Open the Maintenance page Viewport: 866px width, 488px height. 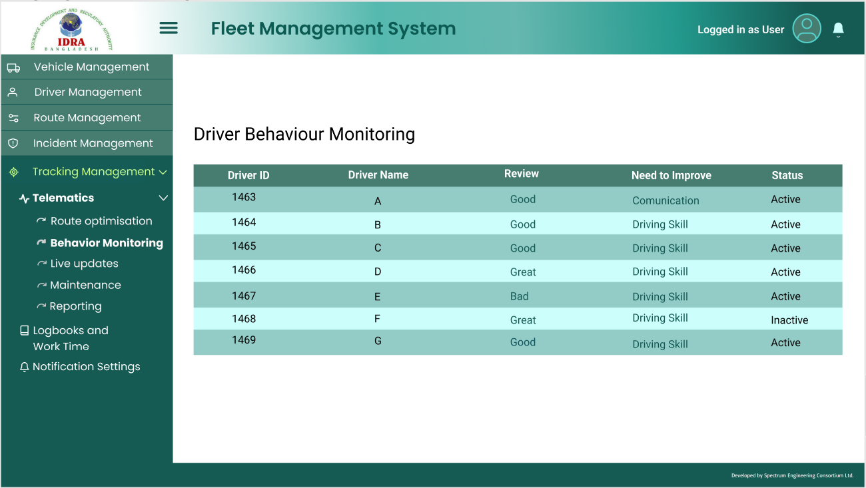coord(86,285)
